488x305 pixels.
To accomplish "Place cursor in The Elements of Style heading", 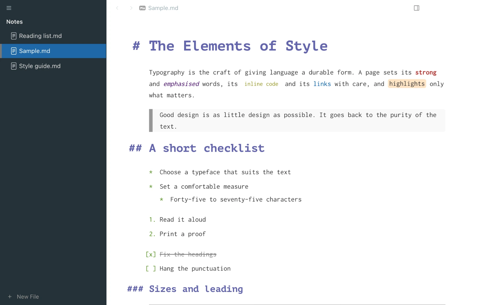I will click(238, 46).
